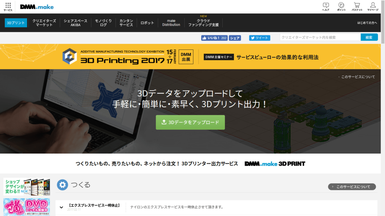Open the Help icon
The height and width of the screenshot is (216, 385).
(x=326, y=7)
